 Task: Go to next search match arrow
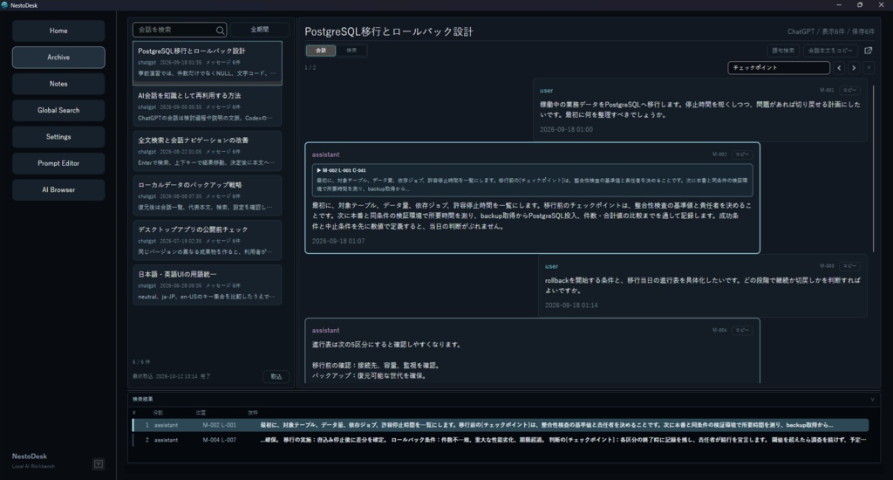tap(854, 68)
